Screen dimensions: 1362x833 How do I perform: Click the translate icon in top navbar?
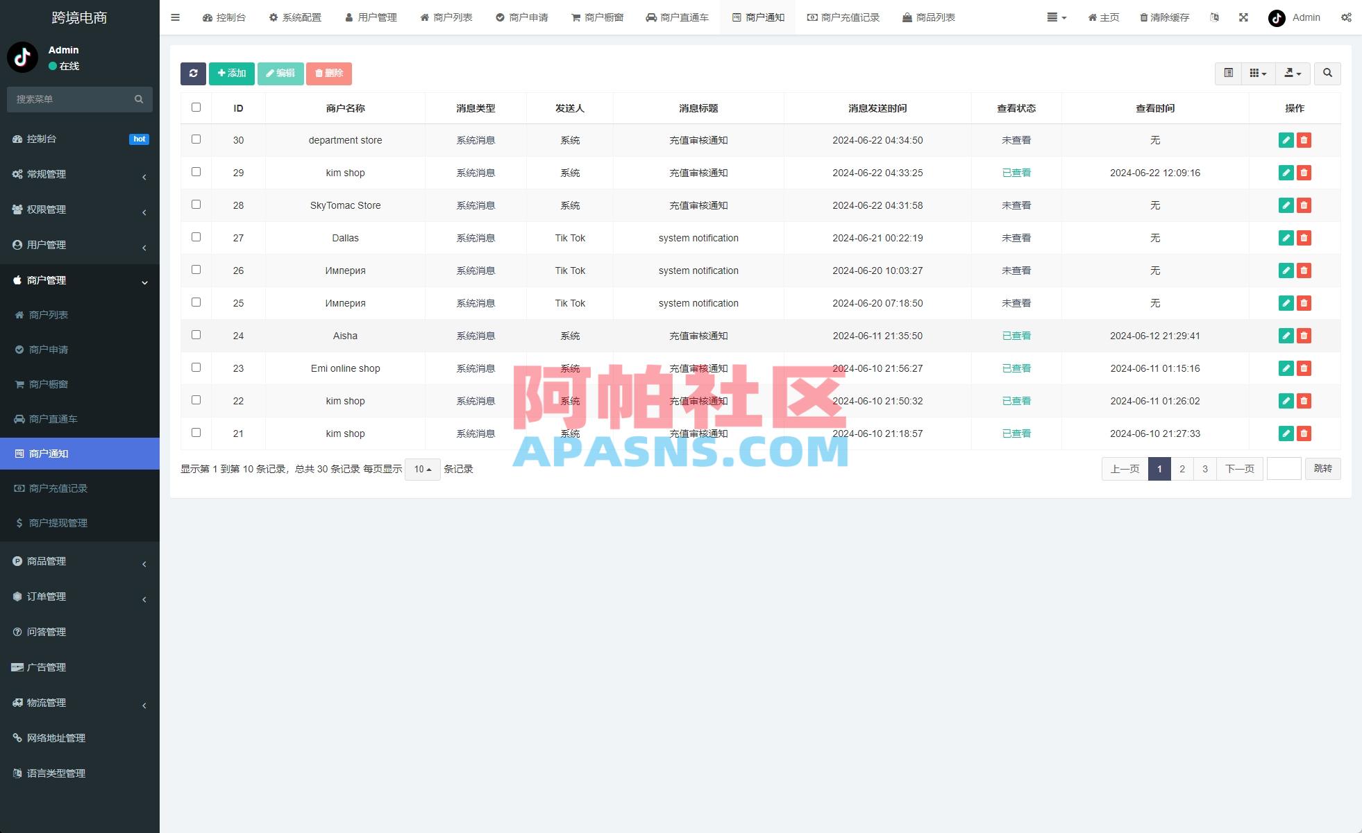pos(1214,17)
